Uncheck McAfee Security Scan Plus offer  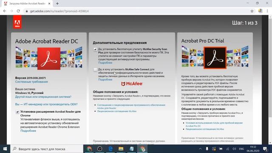[95, 49]
